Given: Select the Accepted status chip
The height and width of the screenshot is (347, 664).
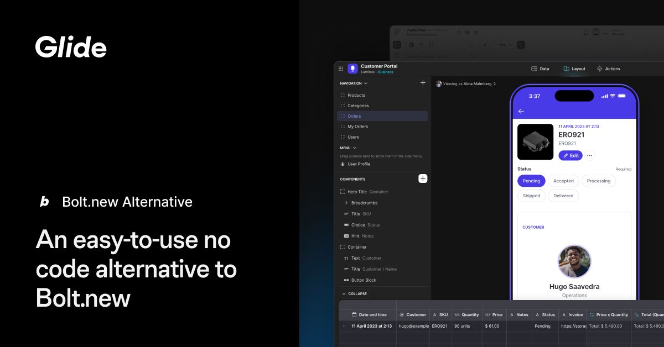Looking at the screenshot, I should tap(563, 181).
